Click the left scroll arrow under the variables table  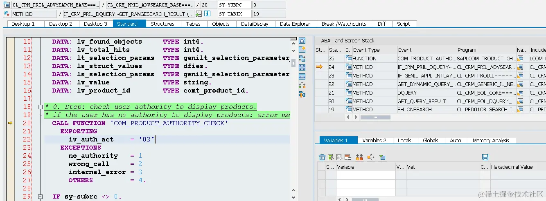tap(338, 199)
